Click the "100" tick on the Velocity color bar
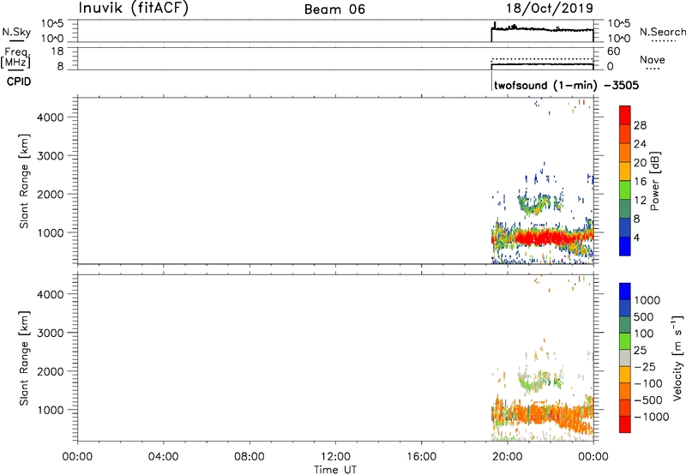Viewport: 686px width, 475px height. tap(644, 334)
